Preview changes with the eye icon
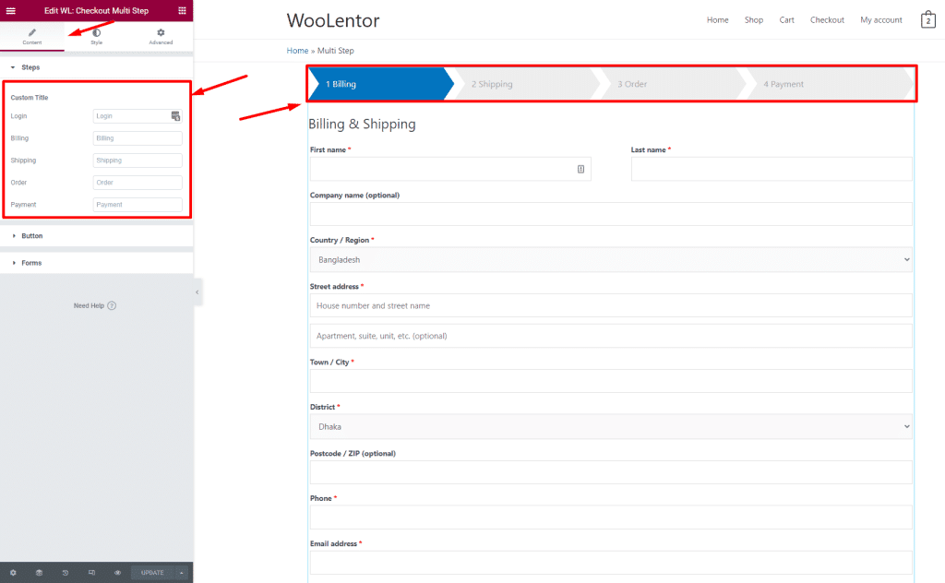 (118, 573)
